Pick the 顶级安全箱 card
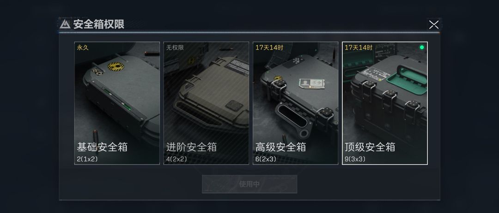 tap(385, 103)
